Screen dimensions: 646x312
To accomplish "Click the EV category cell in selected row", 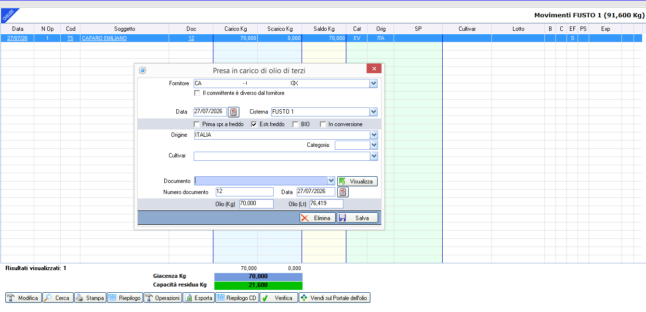I will click(357, 38).
